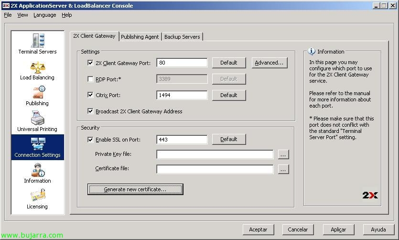Browse for Private Key file
Screen dimensions: 399x240
tap(283, 154)
